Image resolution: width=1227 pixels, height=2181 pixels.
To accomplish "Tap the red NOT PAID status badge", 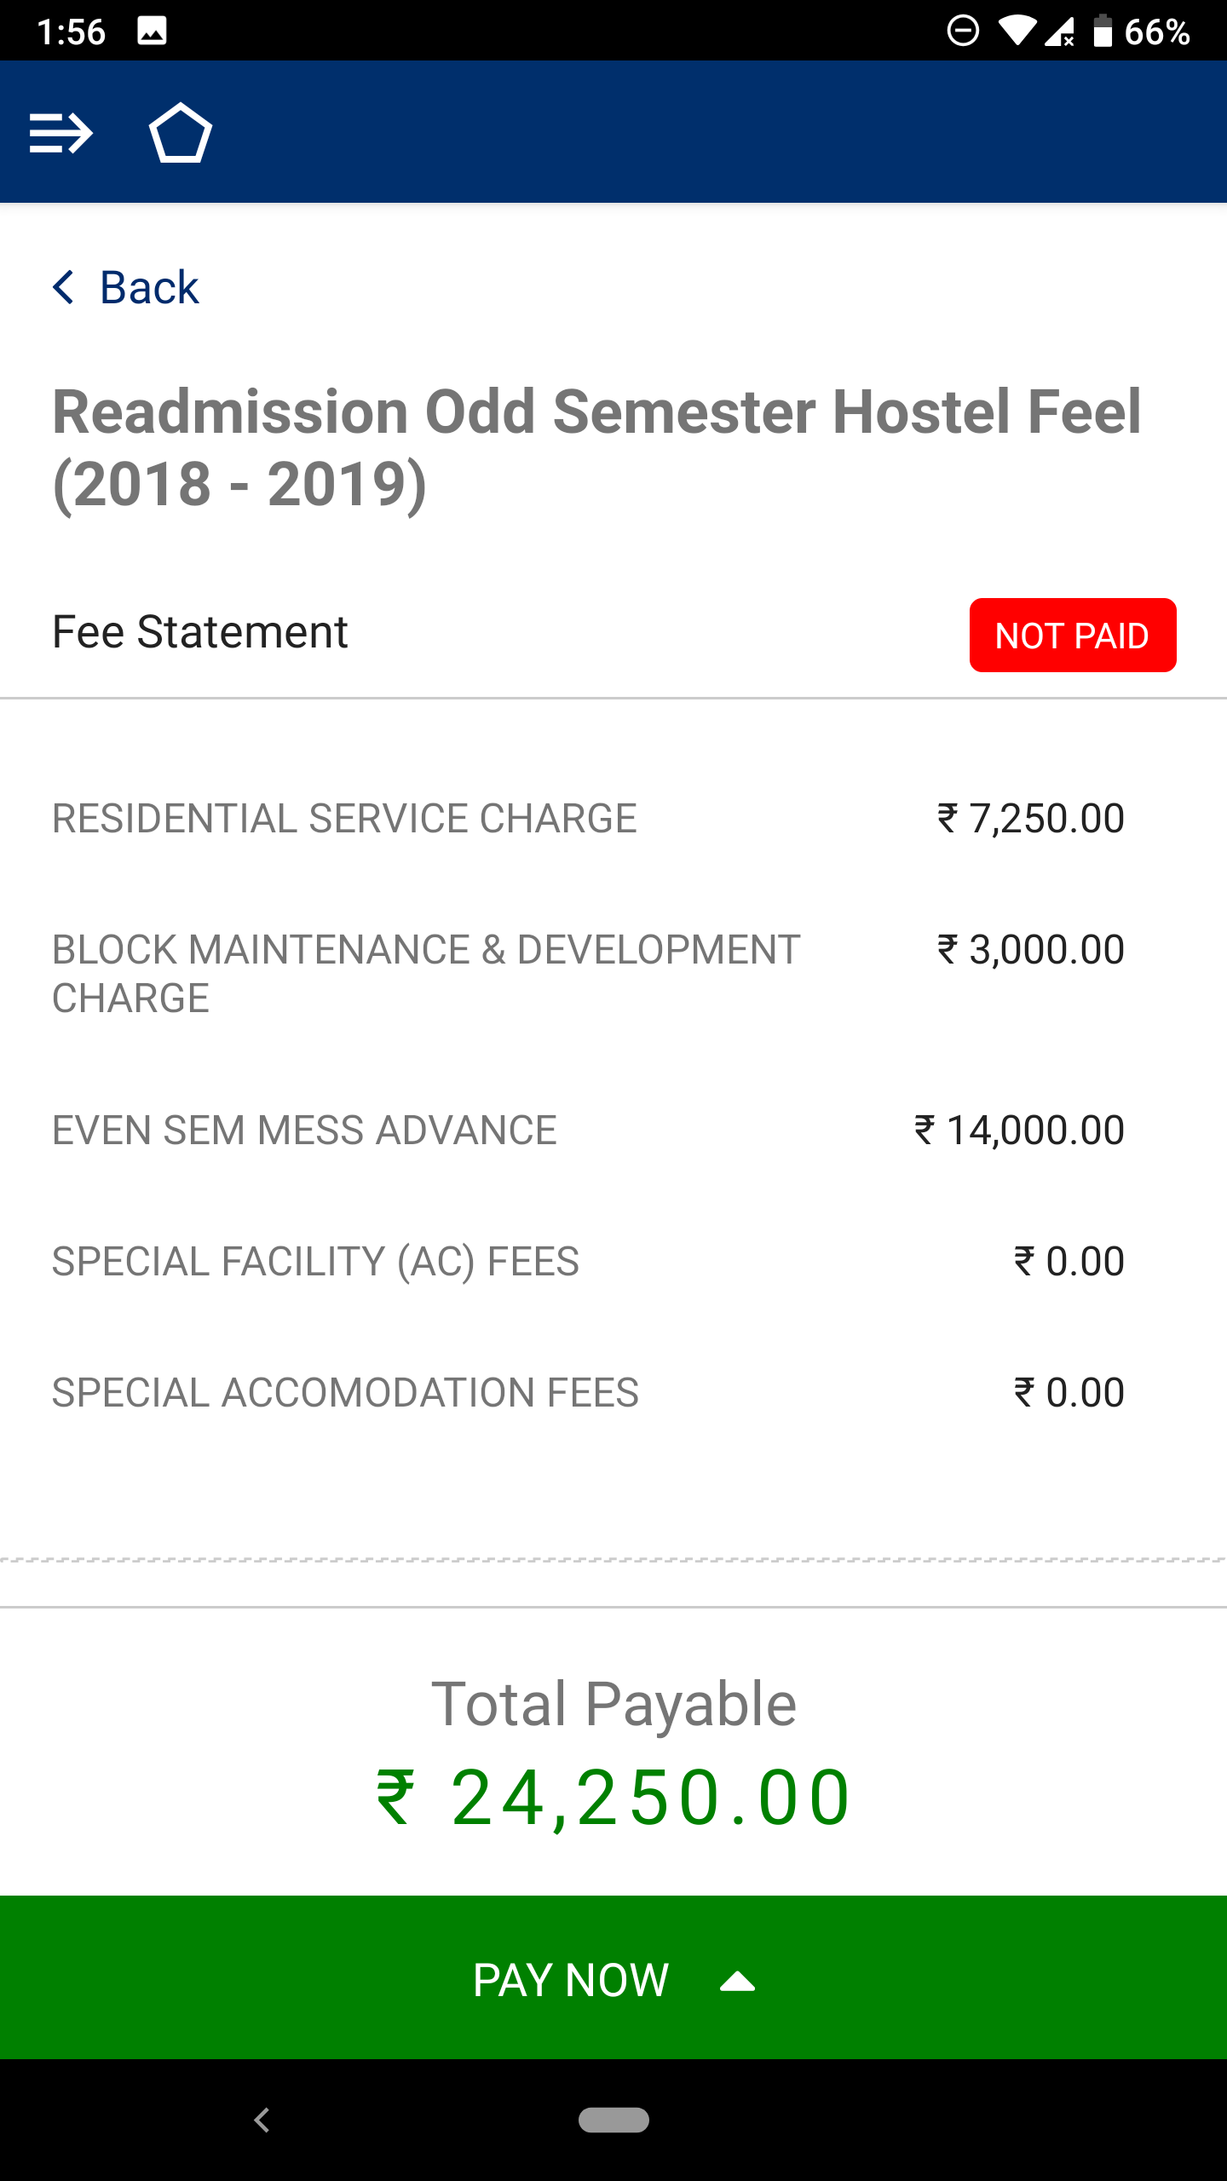I will pyautogui.click(x=1072, y=636).
